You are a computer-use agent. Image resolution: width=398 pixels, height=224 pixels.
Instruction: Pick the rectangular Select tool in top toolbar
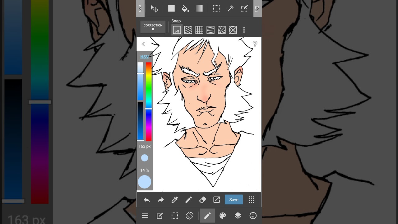[216, 9]
